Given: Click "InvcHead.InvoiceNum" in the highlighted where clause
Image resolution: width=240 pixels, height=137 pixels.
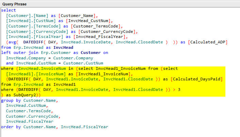Looking at the screenshot, I should (x=42, y=68).
